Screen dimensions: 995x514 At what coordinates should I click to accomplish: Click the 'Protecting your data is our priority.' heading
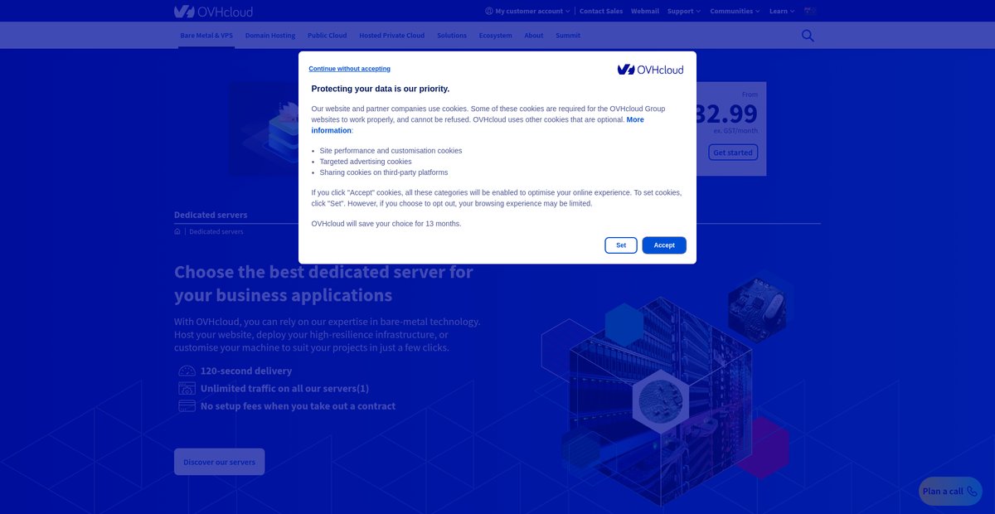[381, 89]
